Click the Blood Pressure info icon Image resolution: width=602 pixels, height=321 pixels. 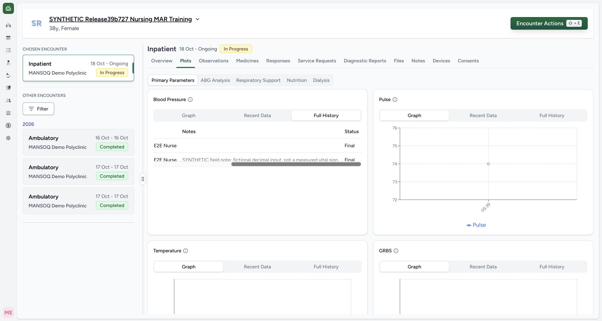pyautogui.click(x=190, y=99)
